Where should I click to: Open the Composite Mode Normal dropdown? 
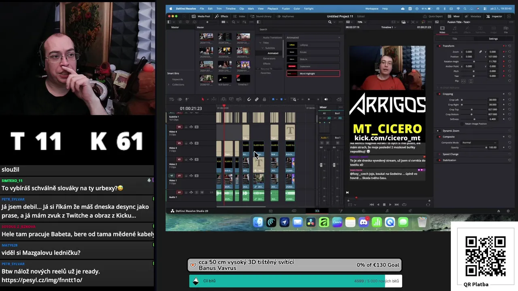[x=479, y=142]
